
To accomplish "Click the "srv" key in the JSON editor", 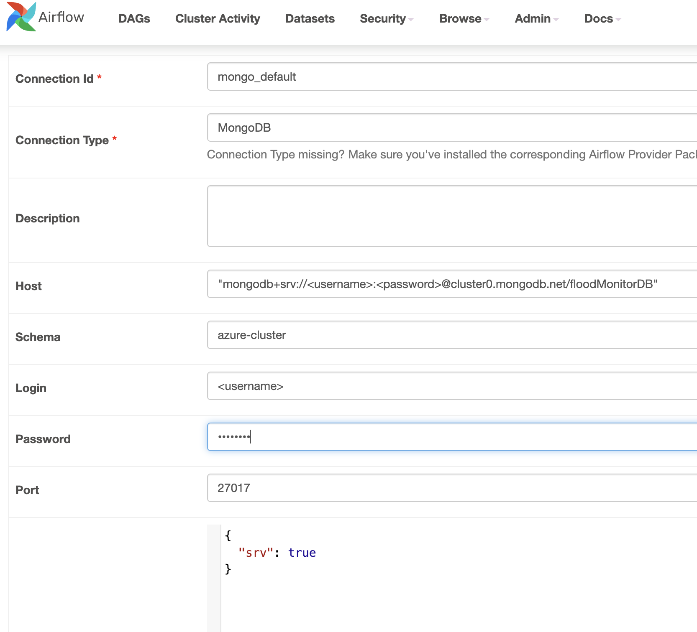I will [x=256, y=553].
